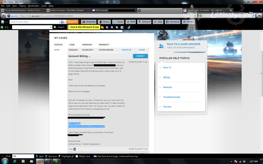Click the orange Bing Search button
This screenshot has height=164, width=263.
(72, 22)
